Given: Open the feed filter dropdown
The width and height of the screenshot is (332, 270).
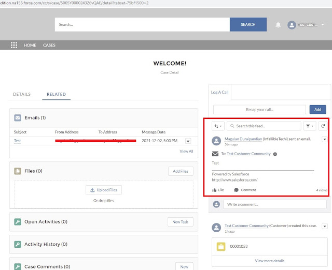Looking at the screenshot, I should tap(310, 126).
